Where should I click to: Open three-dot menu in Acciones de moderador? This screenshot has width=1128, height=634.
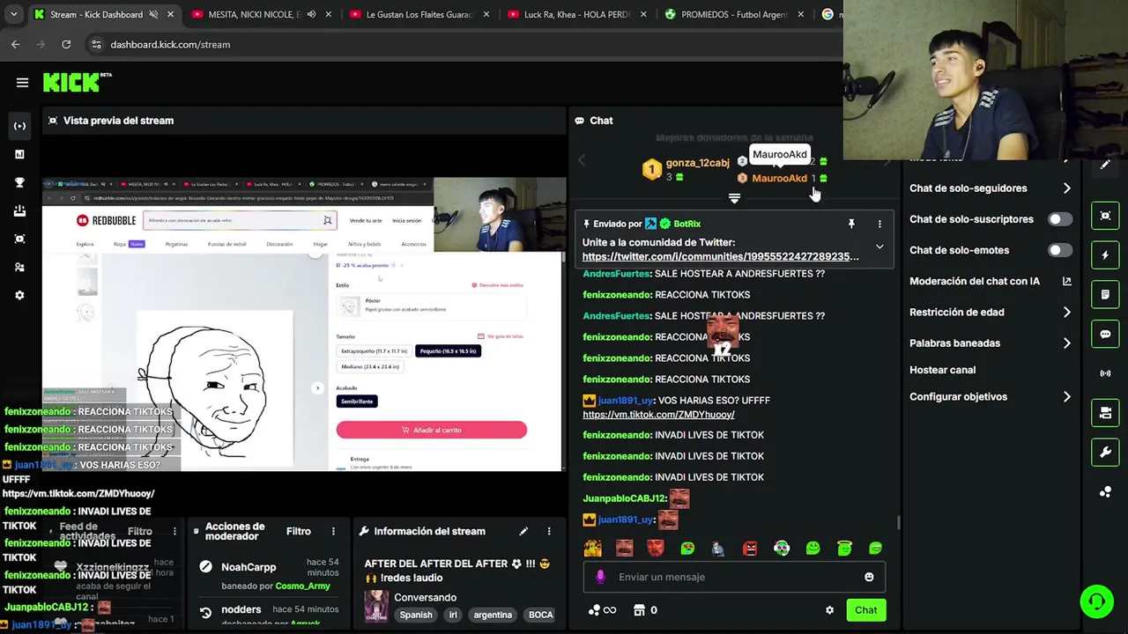click(333, 531)
